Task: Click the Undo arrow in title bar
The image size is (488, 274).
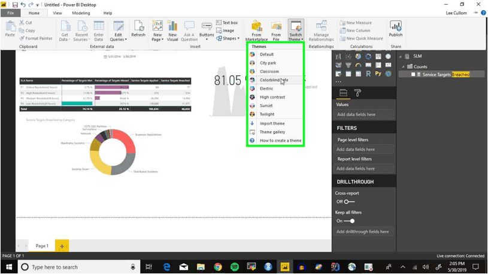Action: (x=23, y=5)
